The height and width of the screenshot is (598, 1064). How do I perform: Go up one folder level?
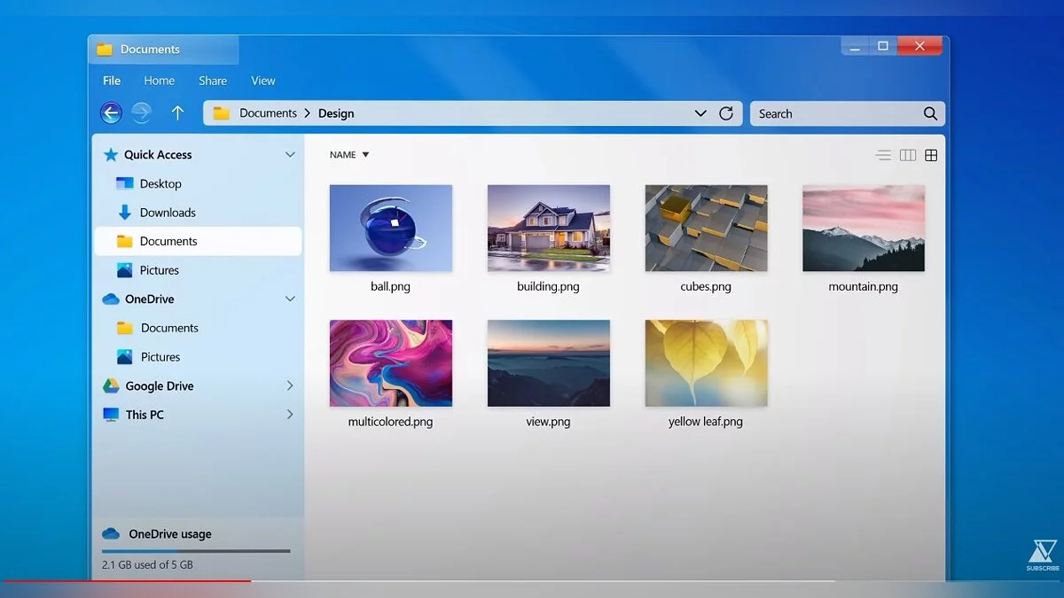click(x=177, y=113)
